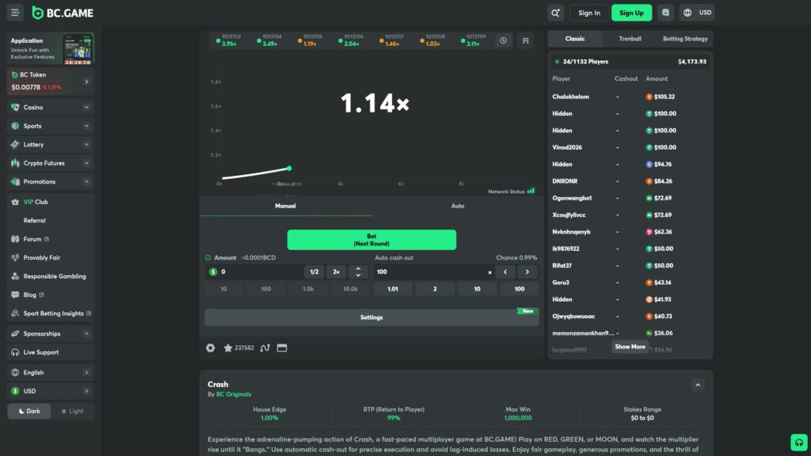The height and width of the screenshot is (456, 811).
Task: Open Sport Betting Insights in sidebar
Action: pyautogui.click(x=51, y=313)
